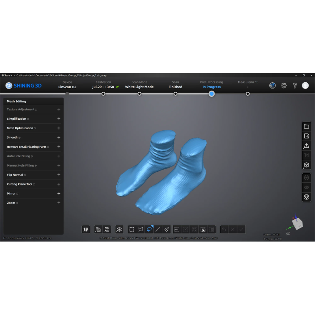Click the Select All icon
Viewport: 315px width, 315px height.
(x=177, y=230)
